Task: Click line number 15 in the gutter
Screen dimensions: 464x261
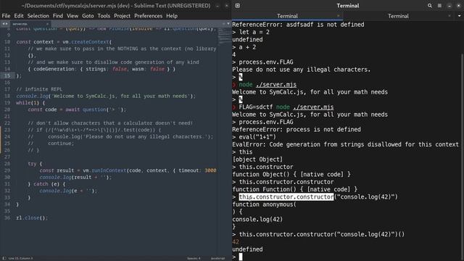Action: point(7,75)
